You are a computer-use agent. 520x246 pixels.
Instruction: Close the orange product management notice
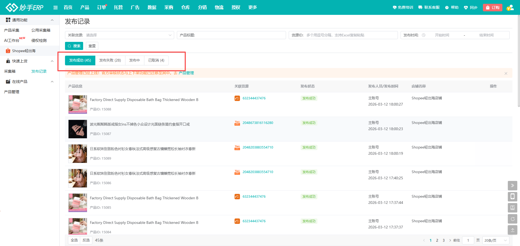coord(506,73)
